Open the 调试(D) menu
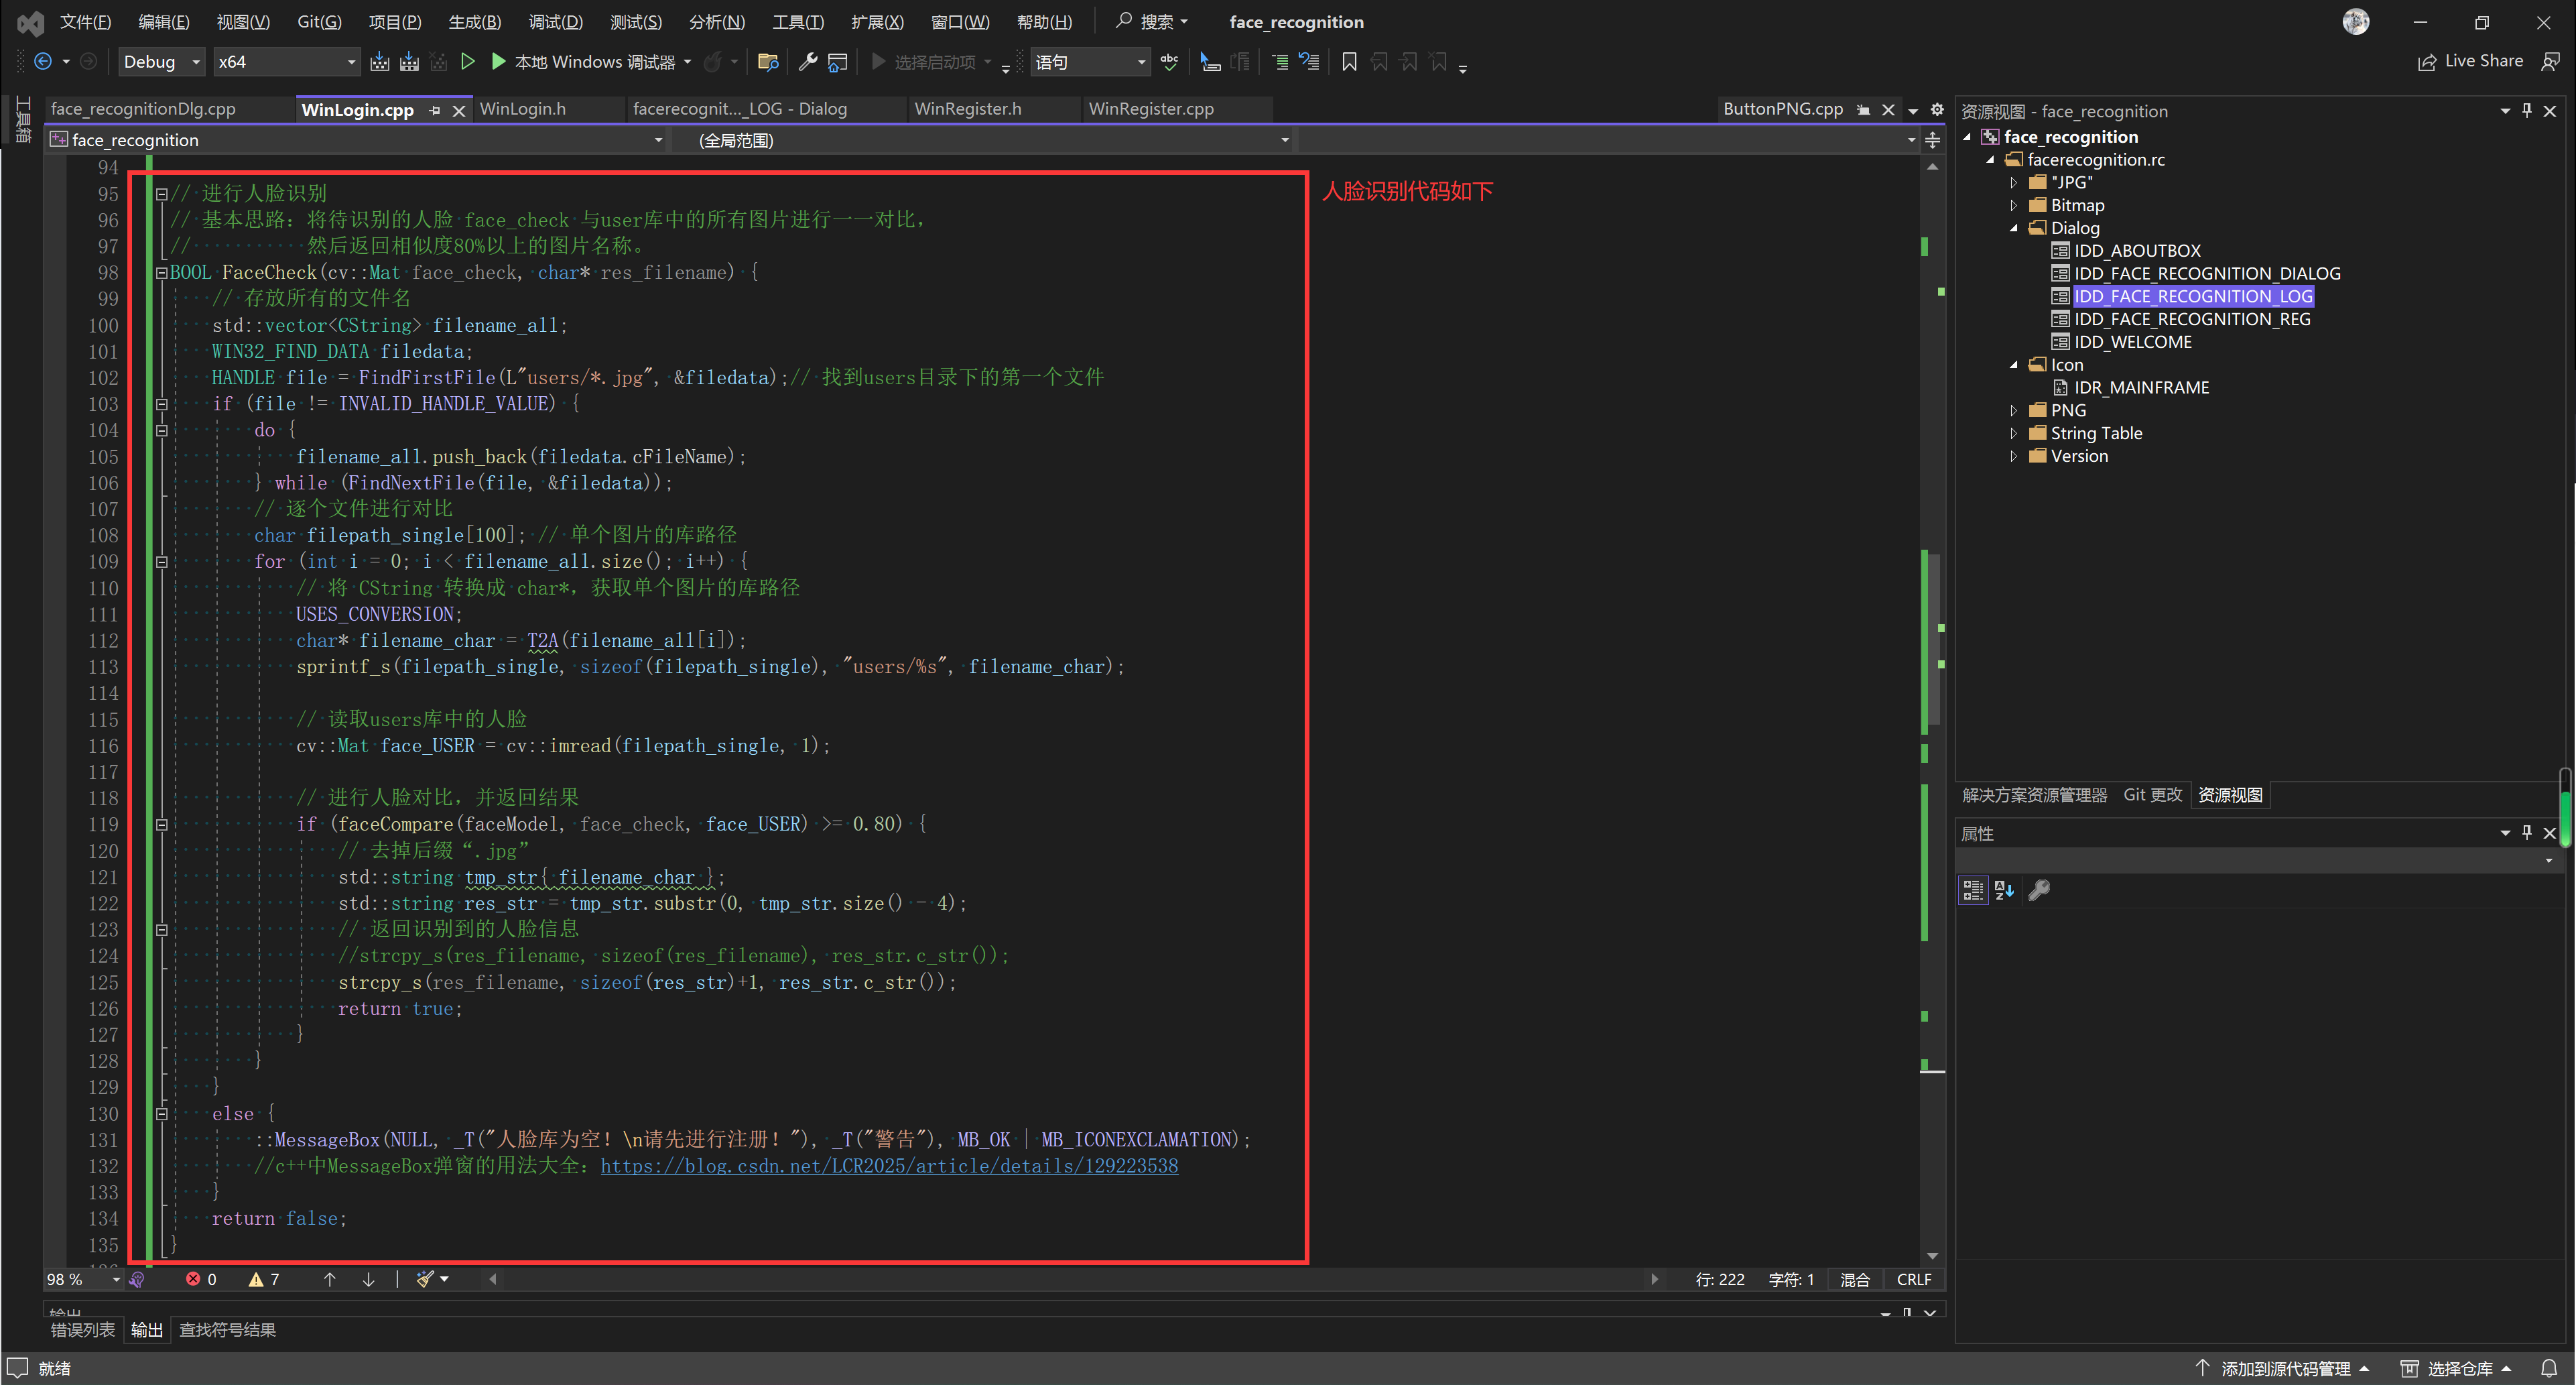 555,22
